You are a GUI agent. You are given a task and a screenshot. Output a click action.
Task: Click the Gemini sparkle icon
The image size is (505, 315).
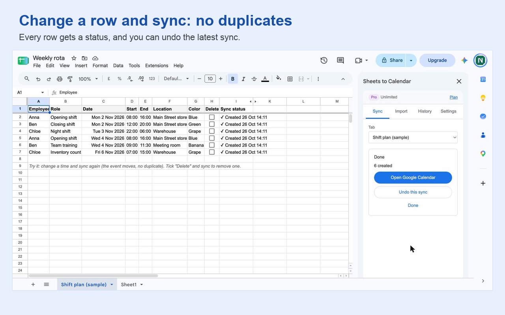pyautogui.click(x=464, y=60)
